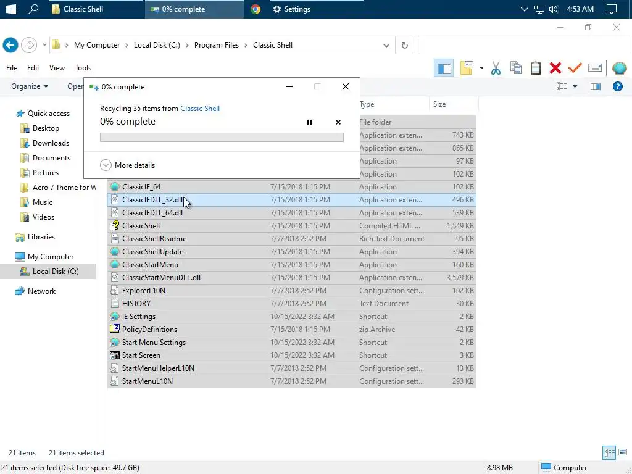Screen dimensions: 632x474
Task: Select Network in the navigation pane
Action: tap(41, 291)
